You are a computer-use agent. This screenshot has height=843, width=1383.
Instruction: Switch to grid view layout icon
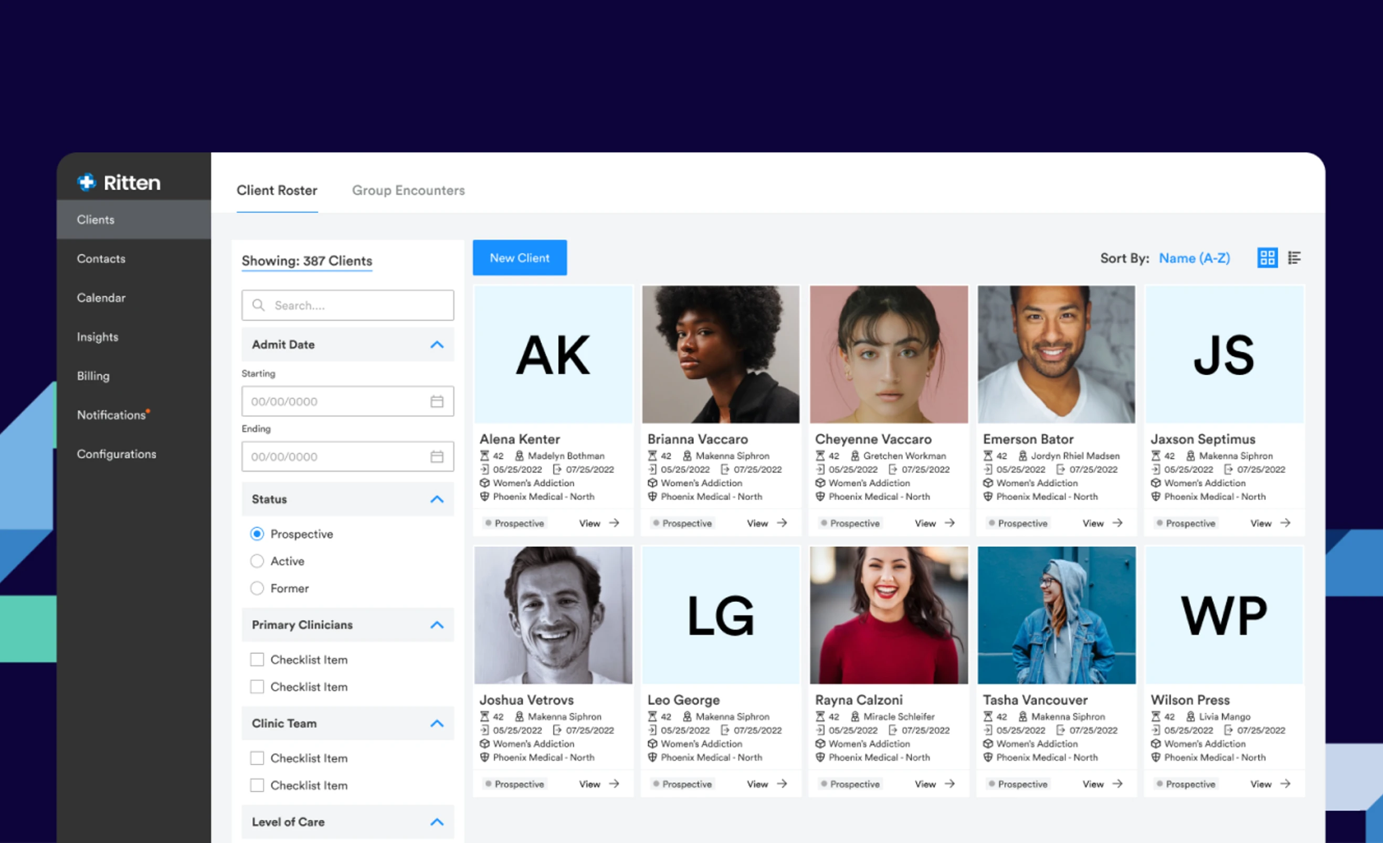click(x=1267, y=258)
